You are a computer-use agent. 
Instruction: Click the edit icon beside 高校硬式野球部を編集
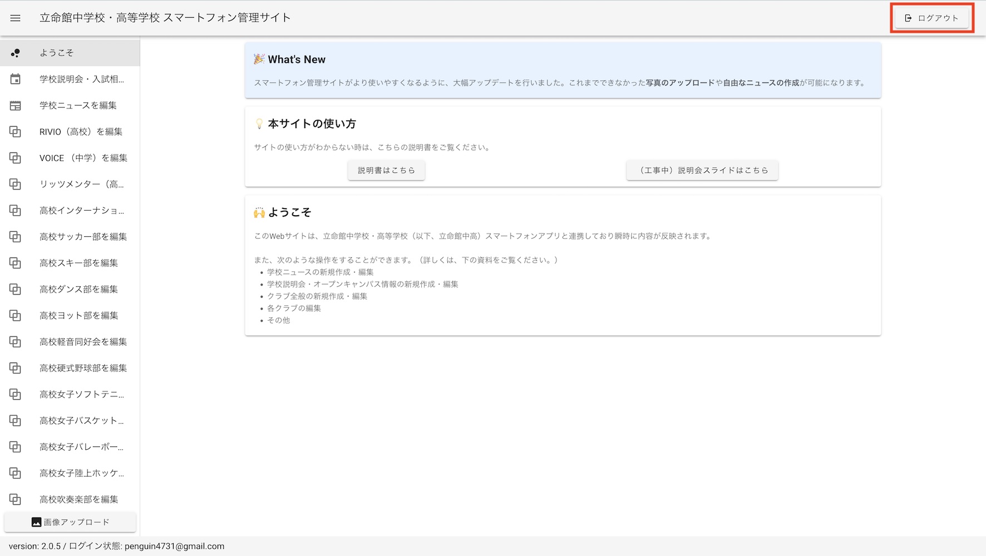(15, 368)
